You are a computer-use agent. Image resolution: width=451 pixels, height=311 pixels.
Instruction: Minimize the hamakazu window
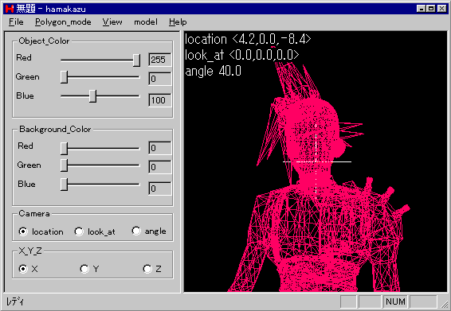(421, 9)
